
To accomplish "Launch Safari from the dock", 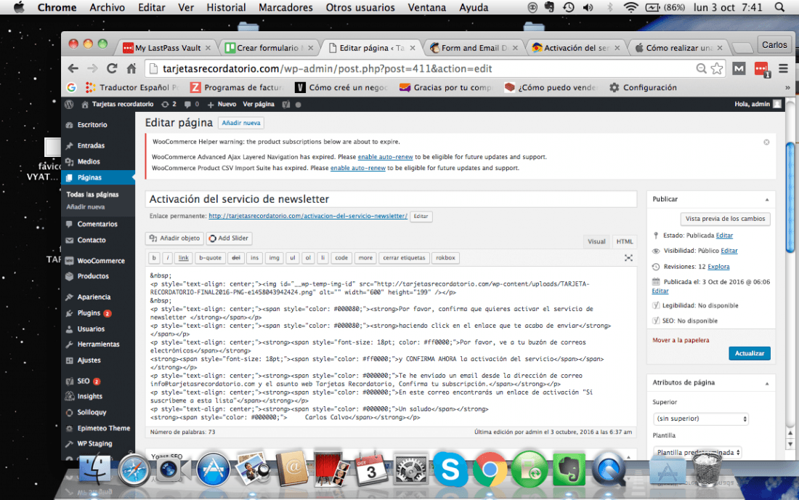I will tap(134, 469).
